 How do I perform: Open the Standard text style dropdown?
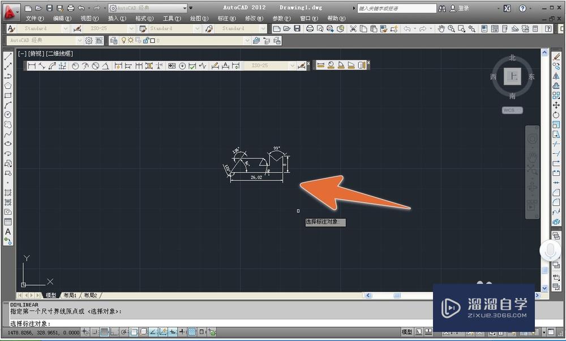(65, 28)
